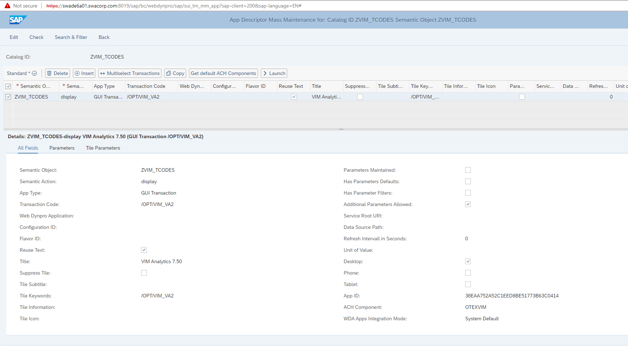This screenshot has height=346, width=628.
Task: Open Multiselect Transactions
Action: pyautogui.click(x=130, y=73)
